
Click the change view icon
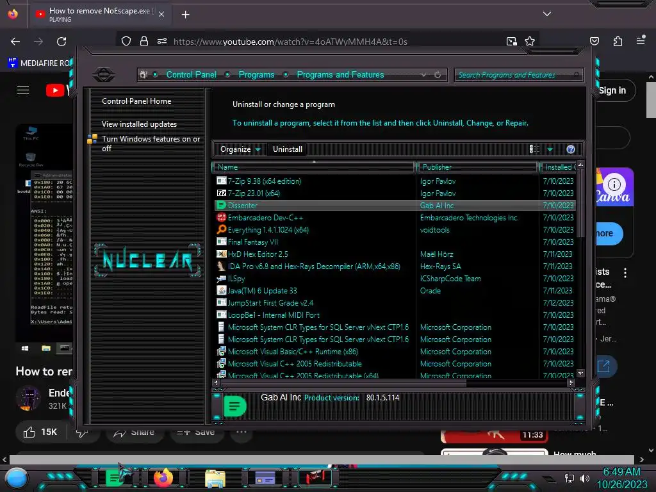[535, 149]
